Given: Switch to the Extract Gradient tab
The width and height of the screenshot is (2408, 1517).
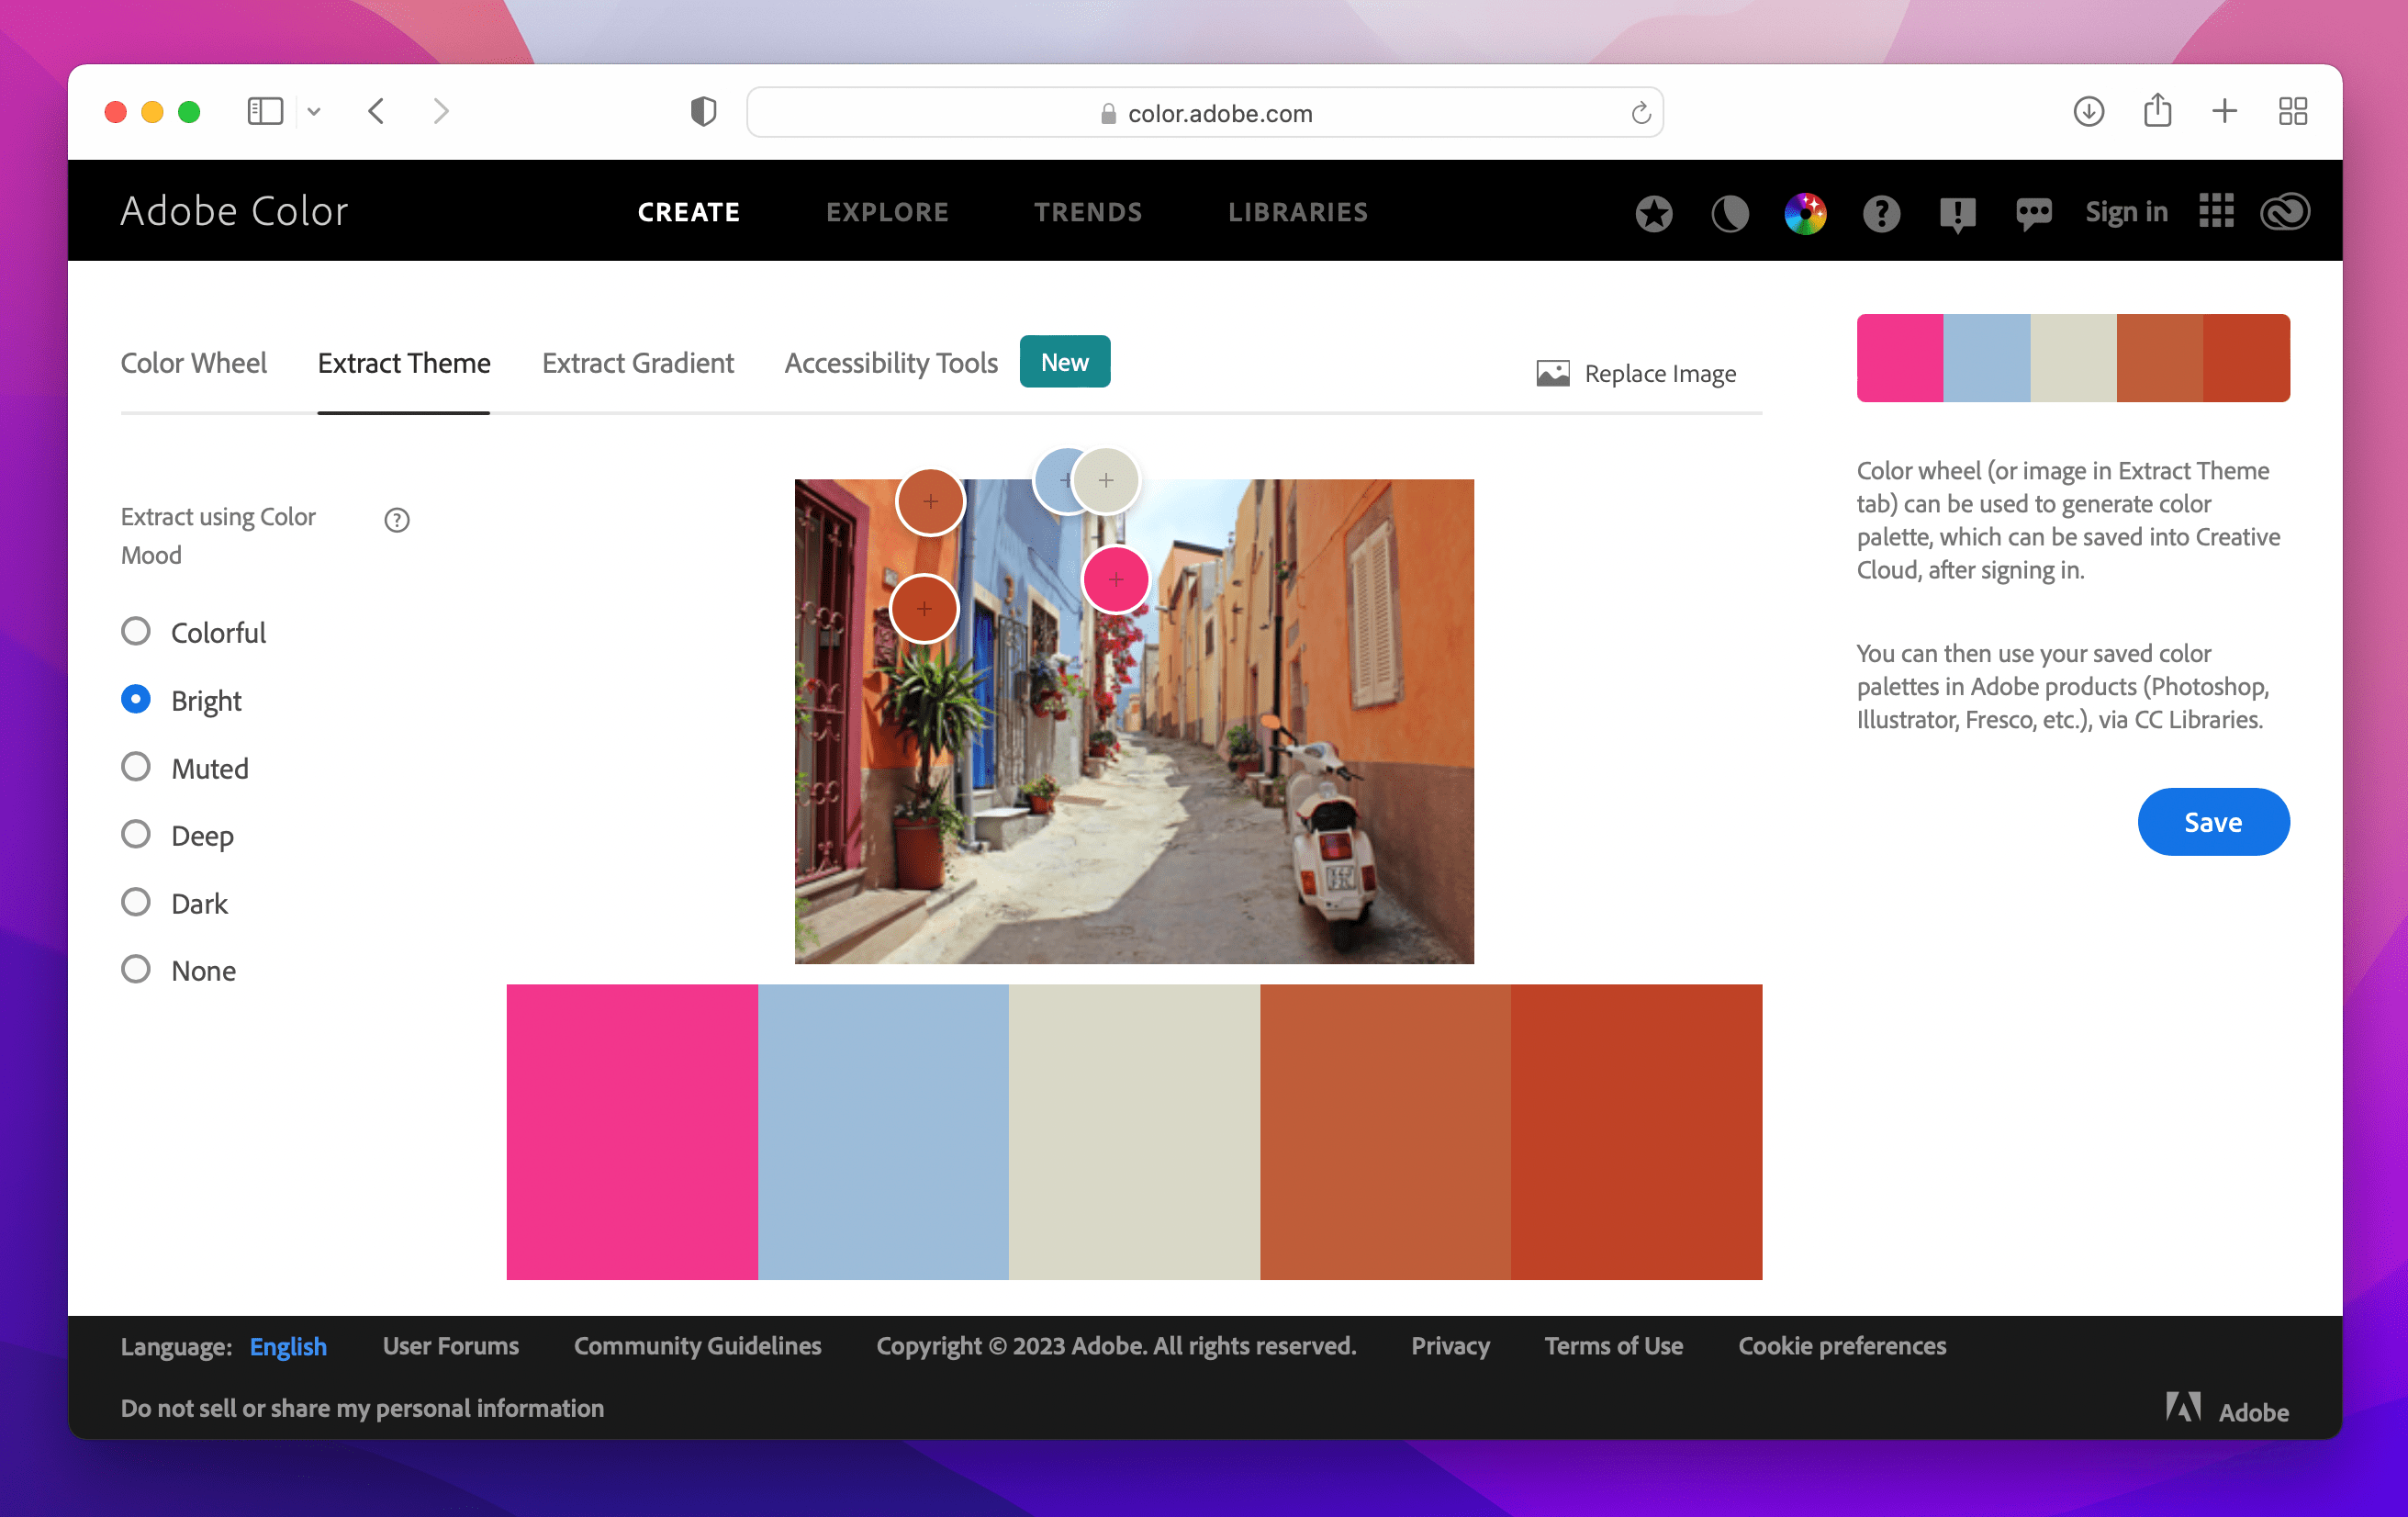Looking at the screenshot, I should pos(638,362).
